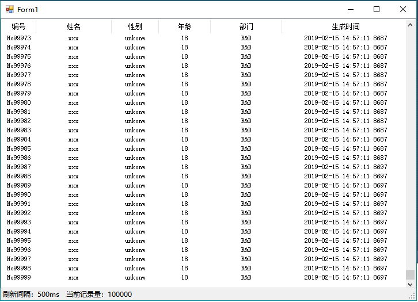Select row No99974
Screen dimensions: 418x302
pyautogui.click(x=203, y=47)
